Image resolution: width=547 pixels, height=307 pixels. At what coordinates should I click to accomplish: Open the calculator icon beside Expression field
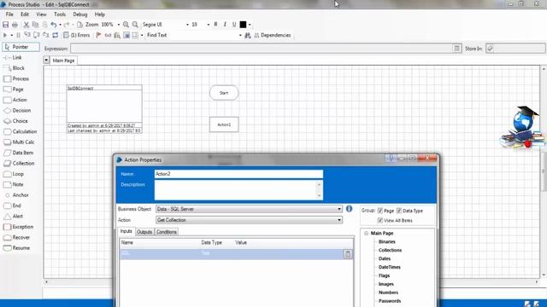coord(456,49)
